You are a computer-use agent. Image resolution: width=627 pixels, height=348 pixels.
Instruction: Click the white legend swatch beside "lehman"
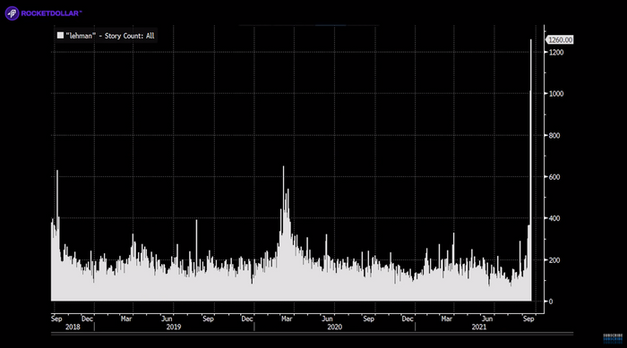60,36
